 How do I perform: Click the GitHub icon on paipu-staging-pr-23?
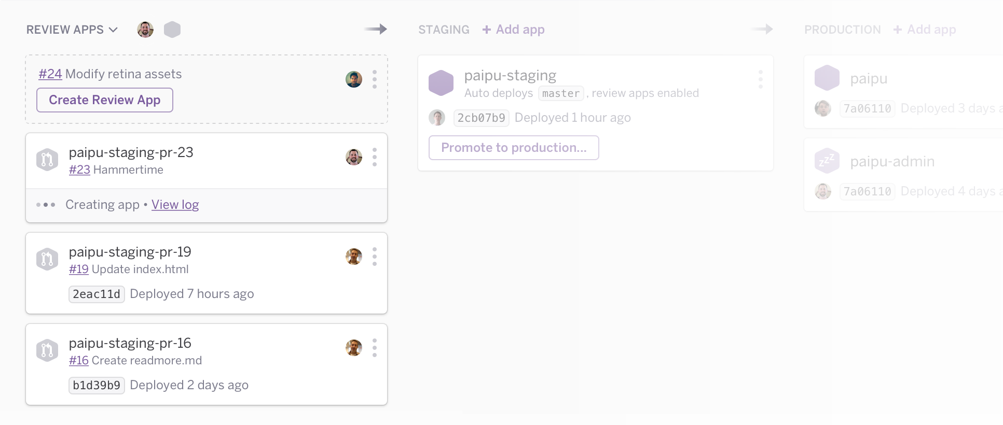pyautogui.click(x=47, y=160)
